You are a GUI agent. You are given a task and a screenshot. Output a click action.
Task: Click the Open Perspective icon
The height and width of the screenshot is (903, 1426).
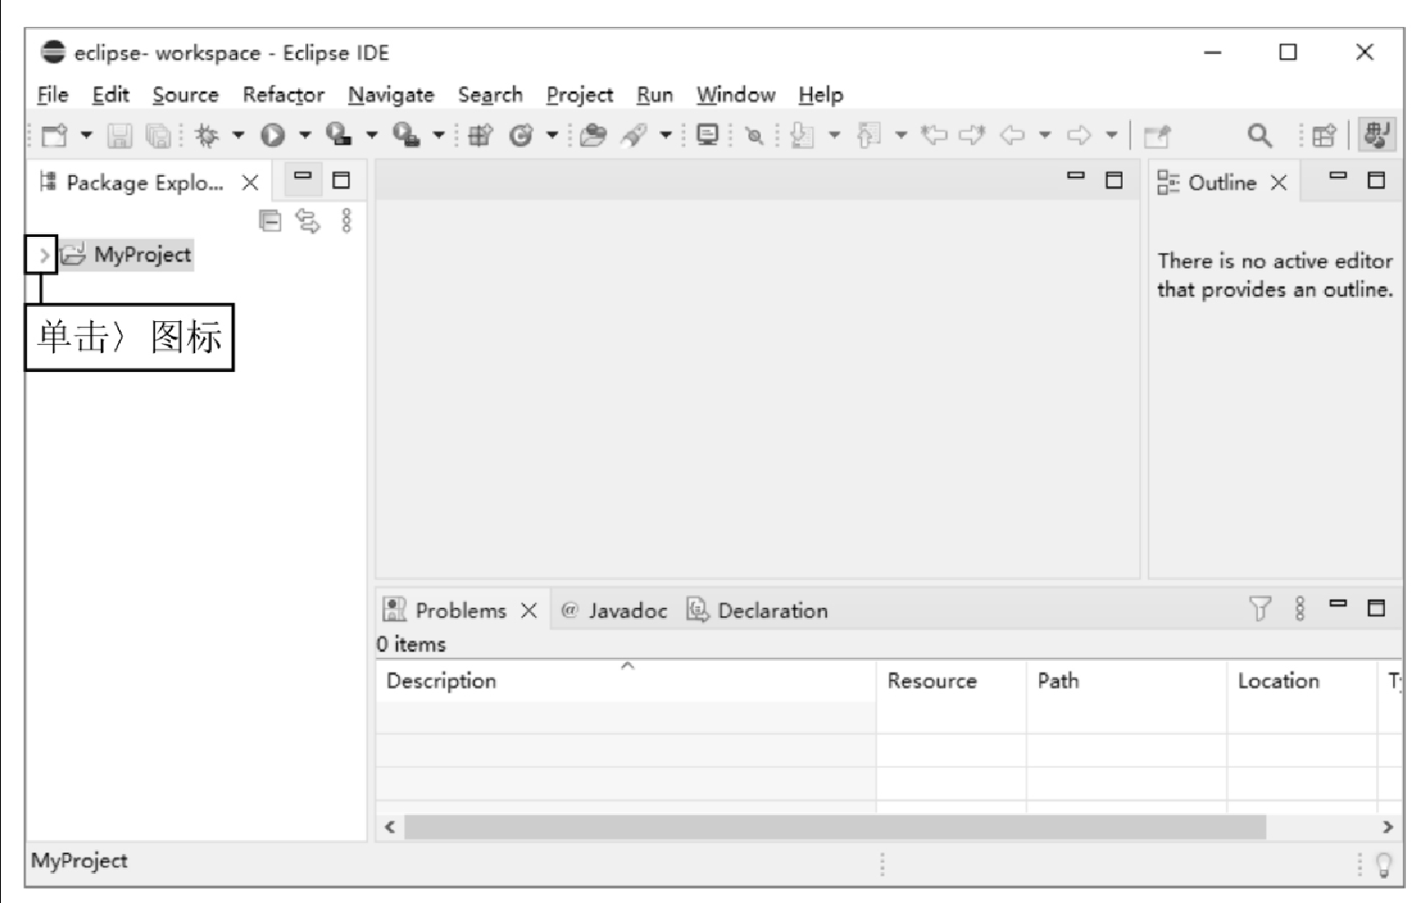(1324, 135)
